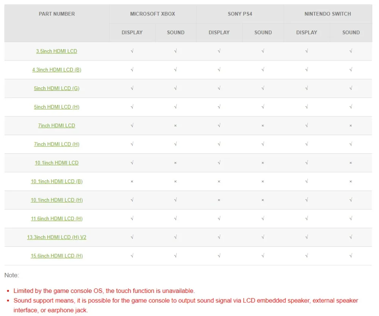Click the SOUND subheader under Sony PS4
The height and width of the screenshot is (316, 379).
point(263,32)
